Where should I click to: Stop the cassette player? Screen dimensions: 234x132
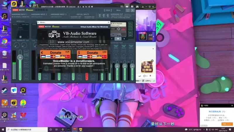tap(118, 39)
